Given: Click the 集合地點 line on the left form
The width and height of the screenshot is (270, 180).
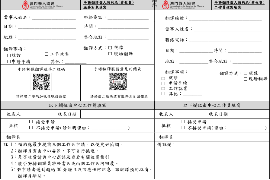Looking at the screenshot, I should 128,38.
